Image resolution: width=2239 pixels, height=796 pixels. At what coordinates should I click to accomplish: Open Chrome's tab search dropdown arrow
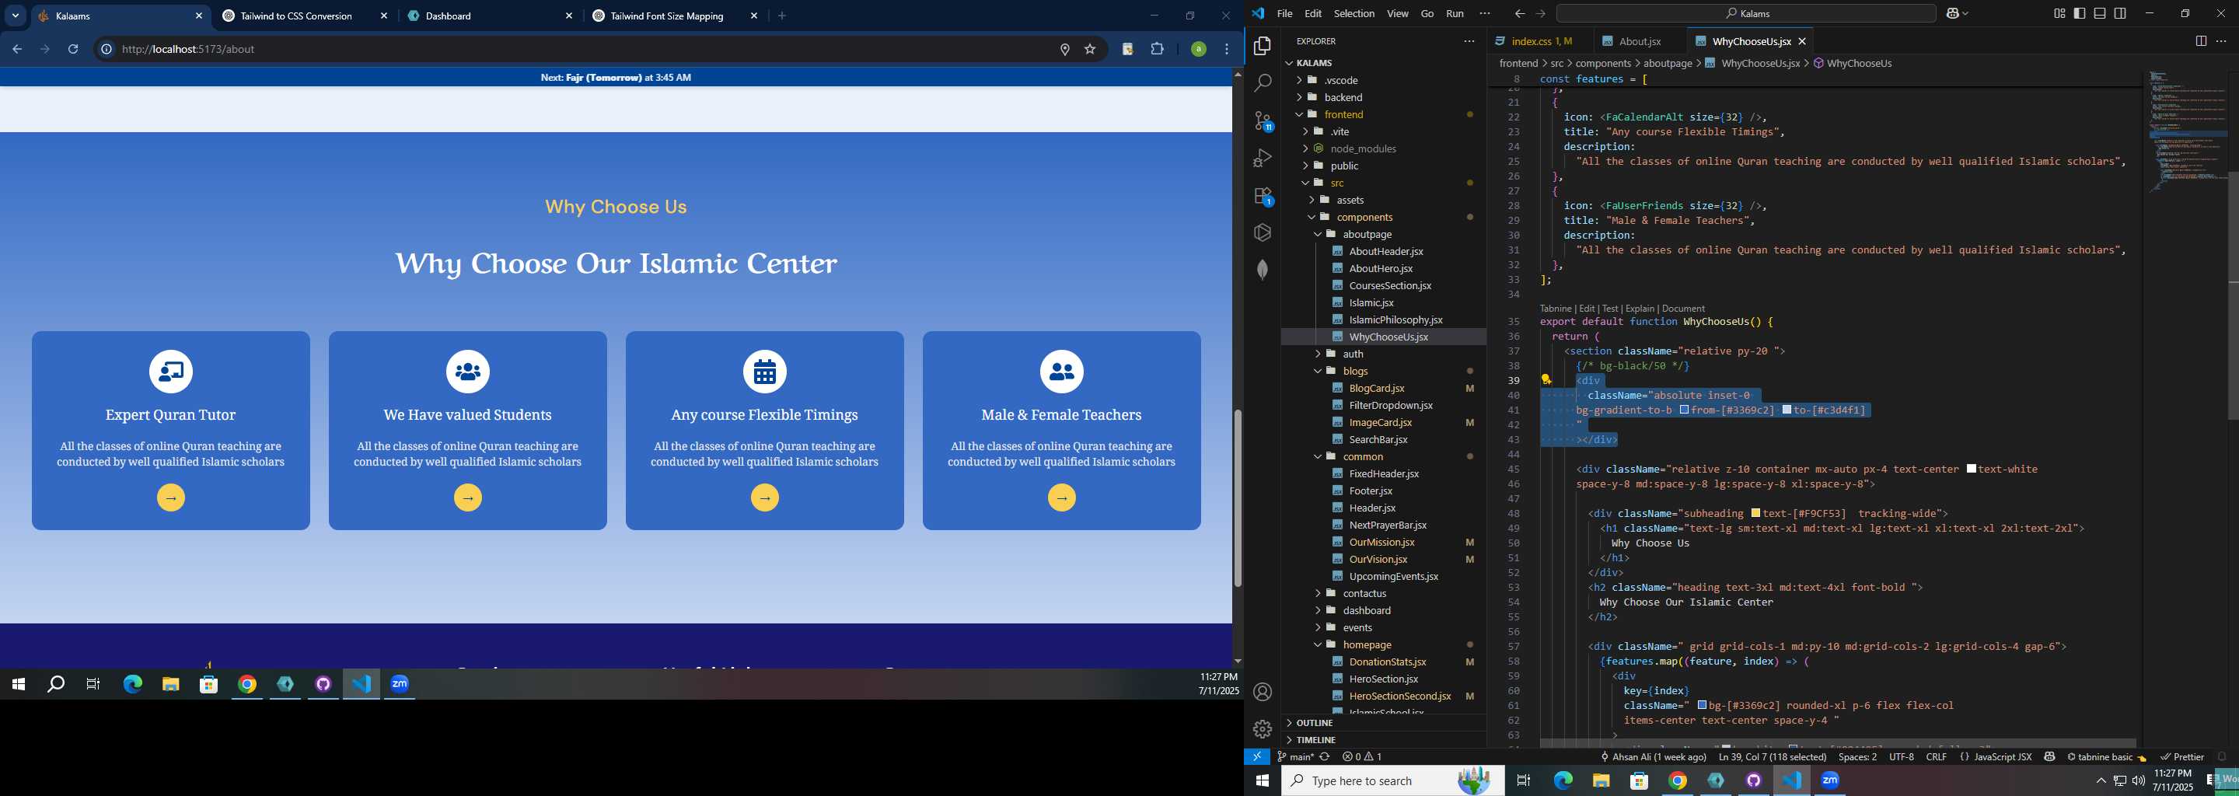pos(15,16)
